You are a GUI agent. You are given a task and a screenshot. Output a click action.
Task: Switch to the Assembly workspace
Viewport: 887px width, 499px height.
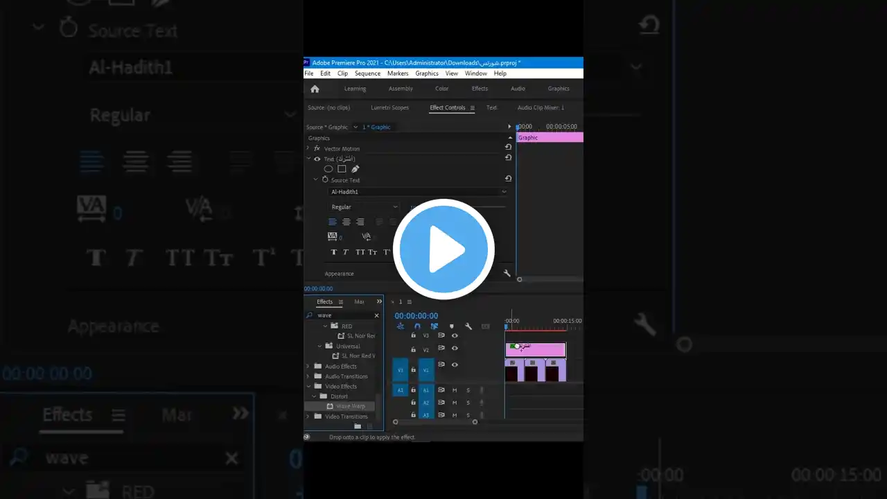pyautogui.click(x=401, y=89)
